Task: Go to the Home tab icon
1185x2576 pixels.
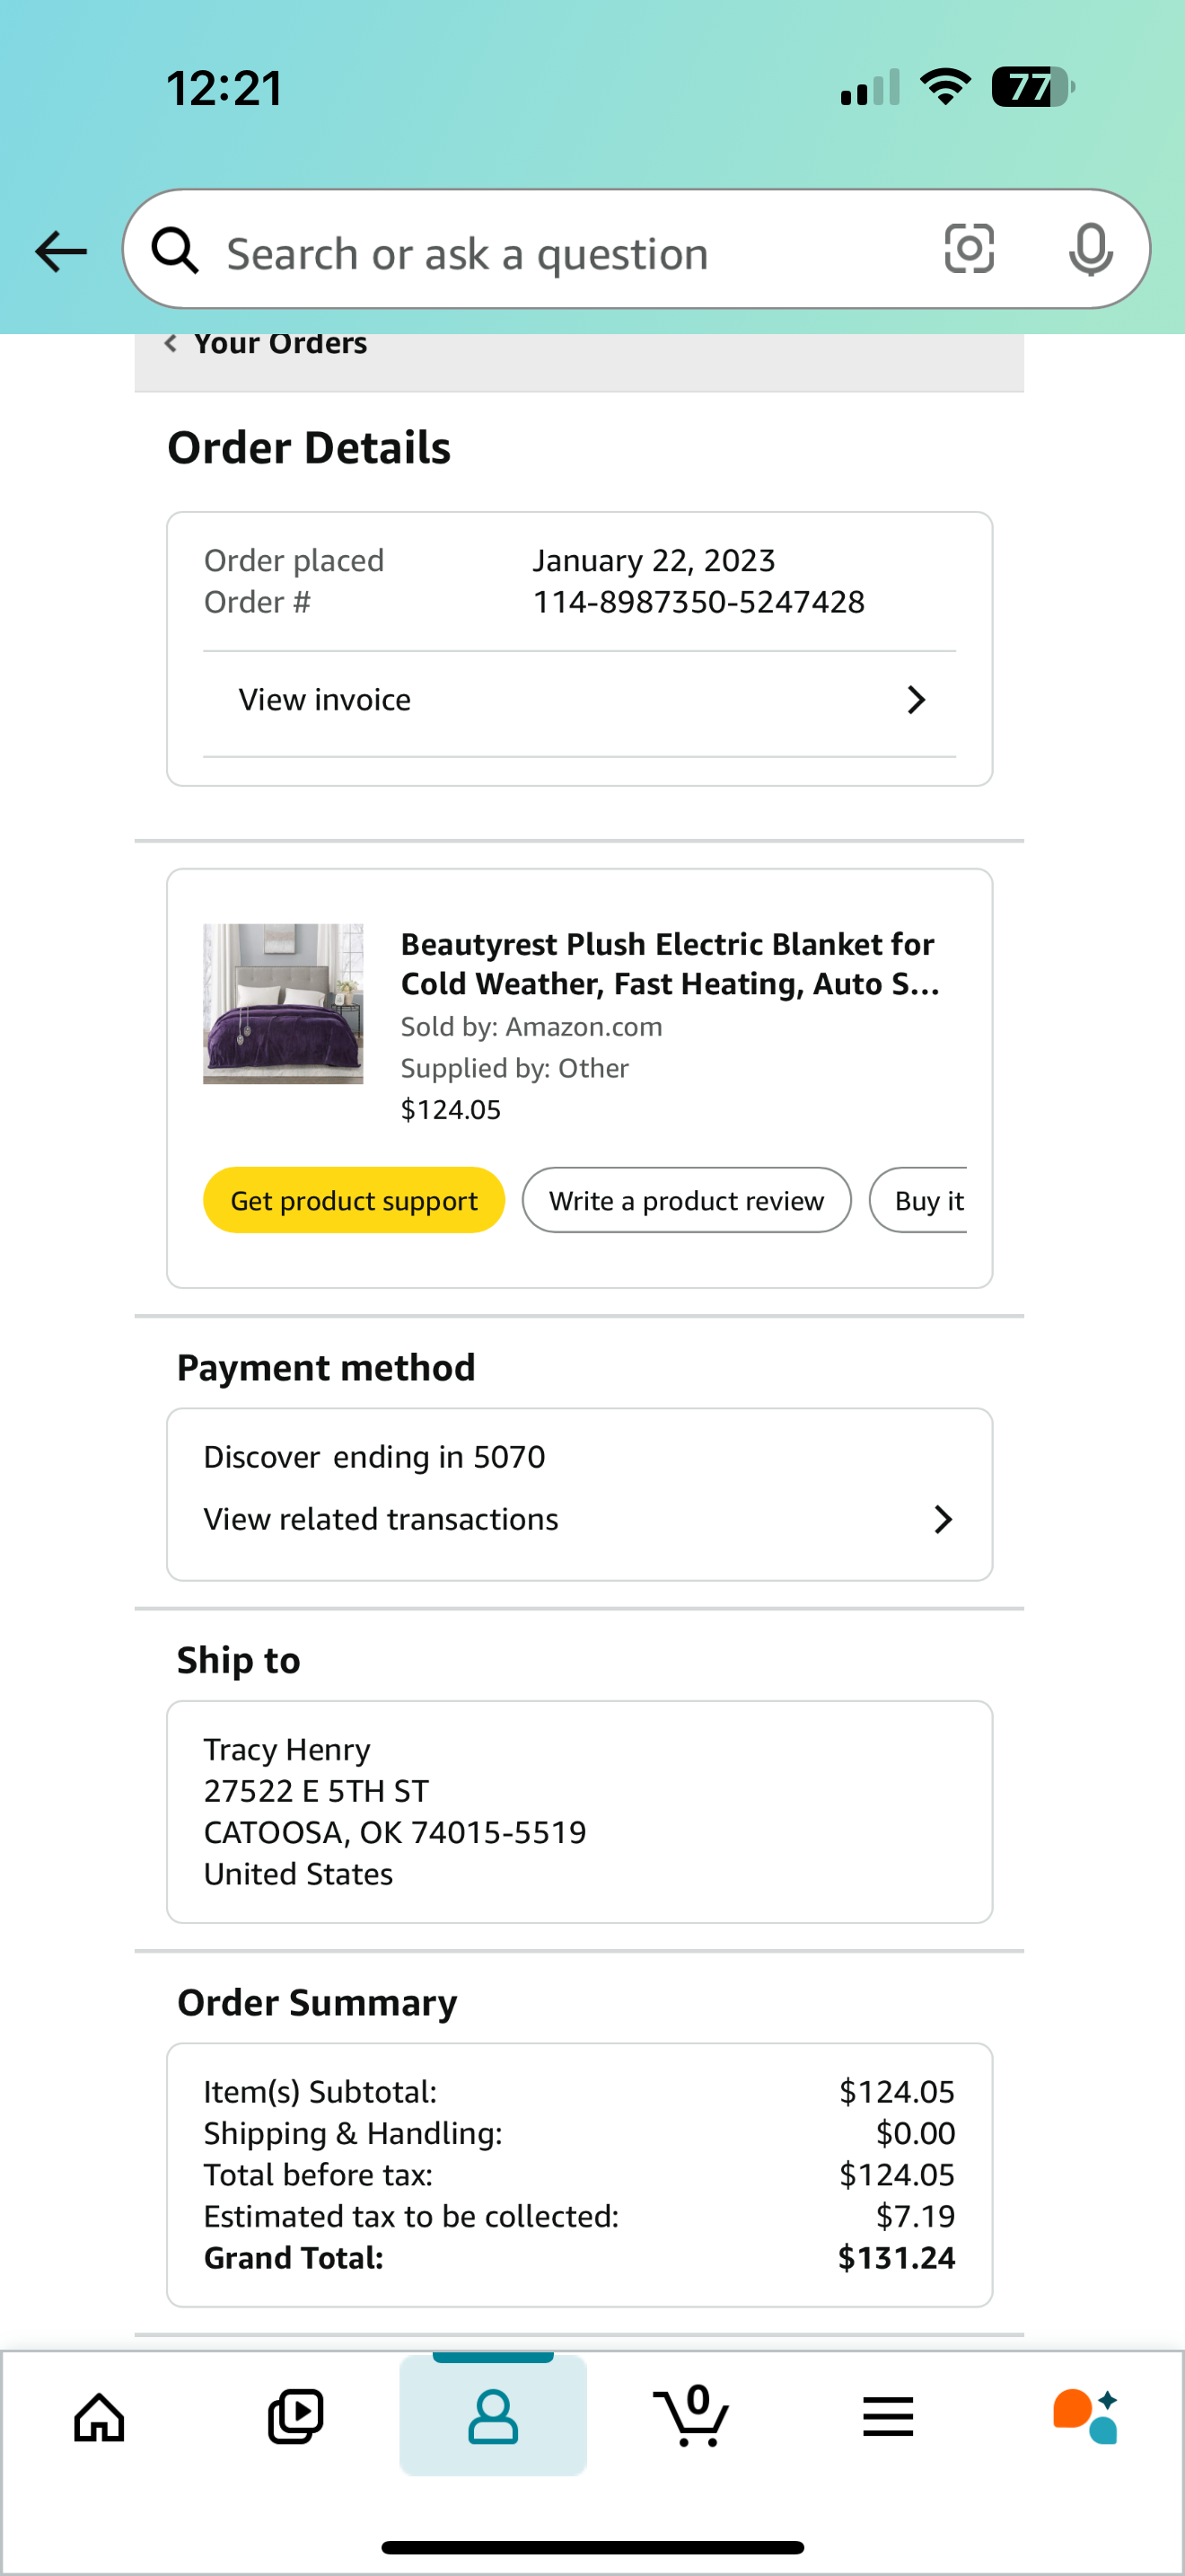Action: coord(100,2416)
